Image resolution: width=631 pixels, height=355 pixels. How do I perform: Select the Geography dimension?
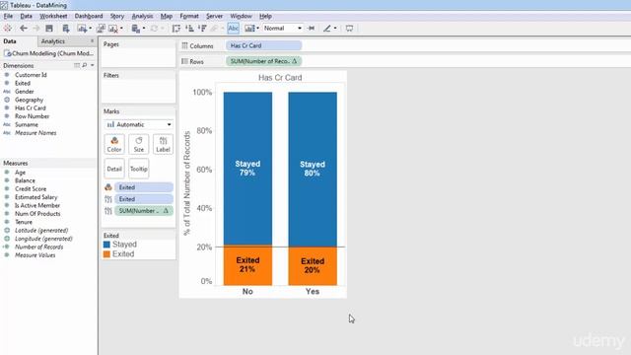click(x=29, y=100)
